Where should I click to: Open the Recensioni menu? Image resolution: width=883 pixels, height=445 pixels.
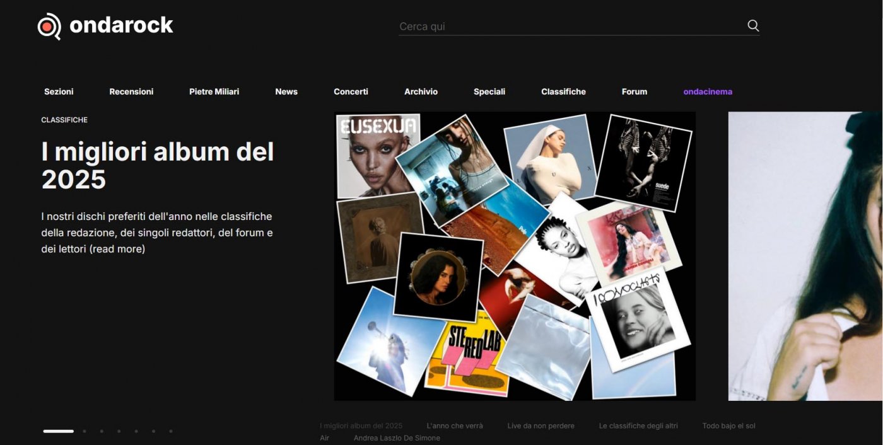[131, 91]
